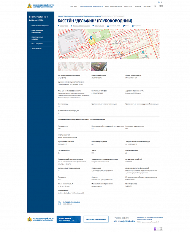Click the 'показать на карте' map icon link
This screenshot has height=232, width=190.
point(108,26)
